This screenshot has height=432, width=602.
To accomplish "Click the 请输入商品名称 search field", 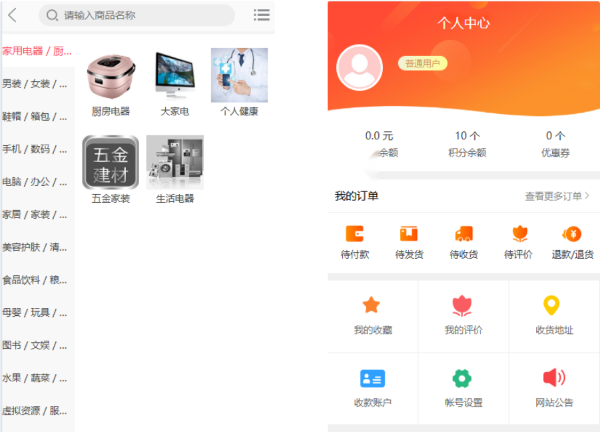I will click(x=137, y=15).
